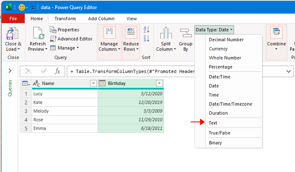Screen dimensions: 295x172
Task: Switch to the Transform tab
Action: [x=65, y=19]
